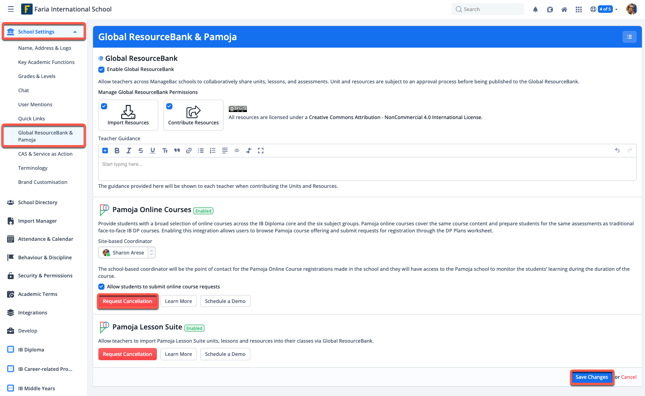Click into the Teacher Guidance text area
The width and height of the screenshot is (645, 396).
coord(367,168)
